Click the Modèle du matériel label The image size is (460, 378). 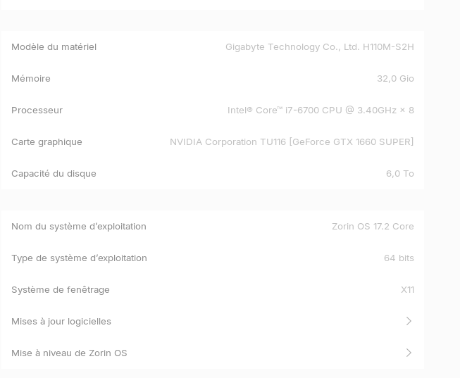(x=54, y=46)
